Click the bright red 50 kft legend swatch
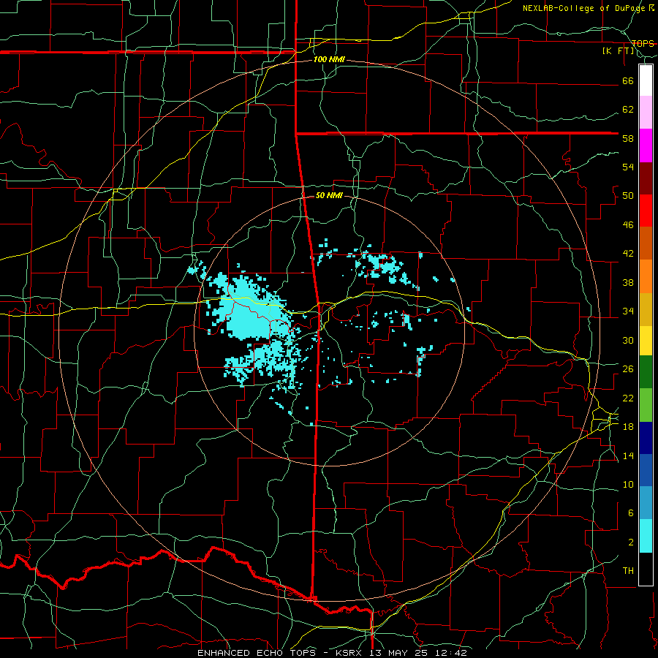The width and height of the screenshot is (658, 658). 646,211
